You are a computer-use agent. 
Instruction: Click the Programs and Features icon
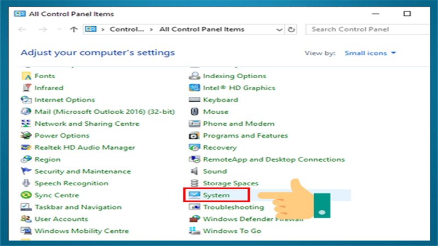coord(194,136)
